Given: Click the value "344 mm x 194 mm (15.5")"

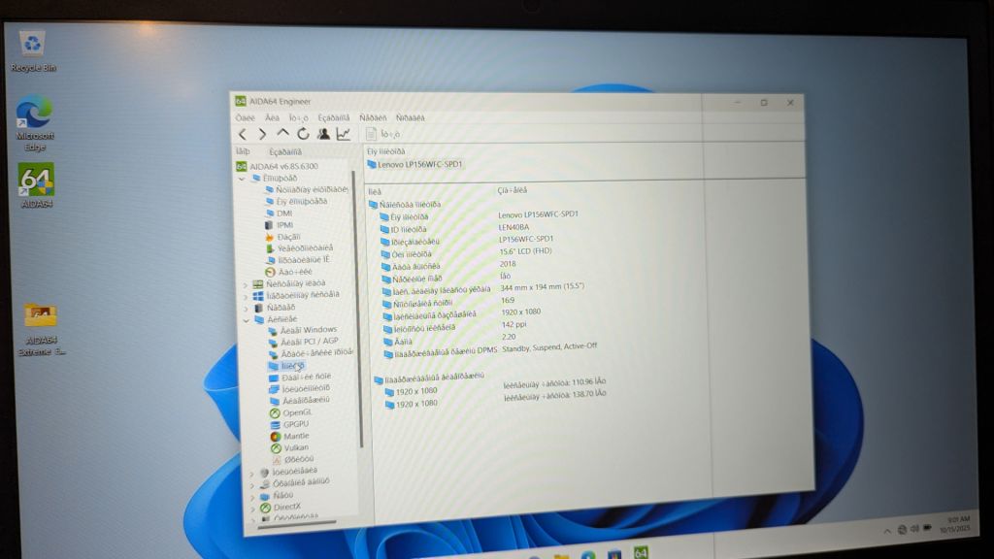Looking at the screenshot, I should (x=542, y=287).
